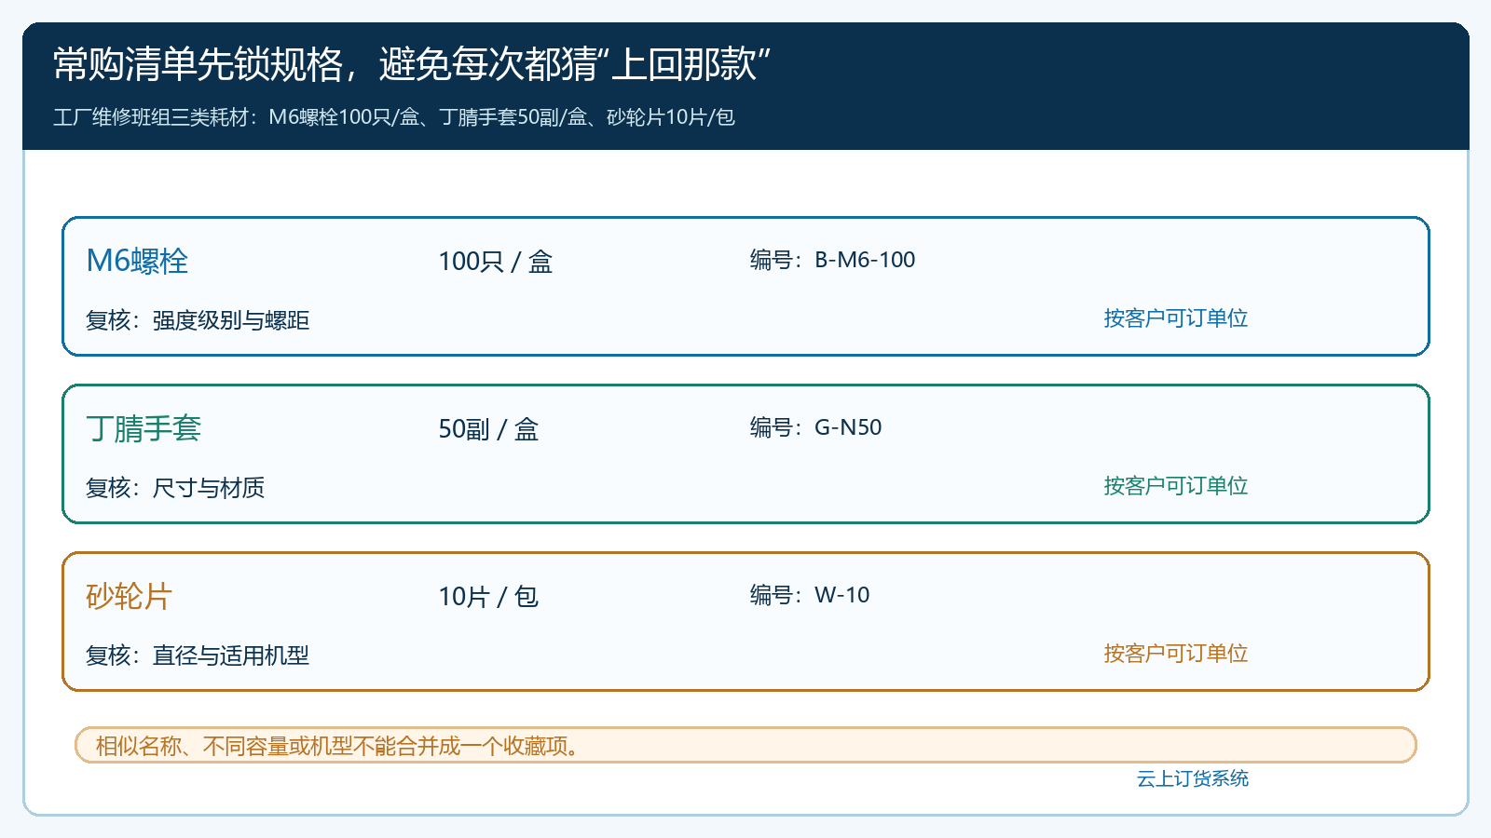1491x838 pixels.
Task: Click the 10片 / 包 pack size
Action: tap(488, 597)
